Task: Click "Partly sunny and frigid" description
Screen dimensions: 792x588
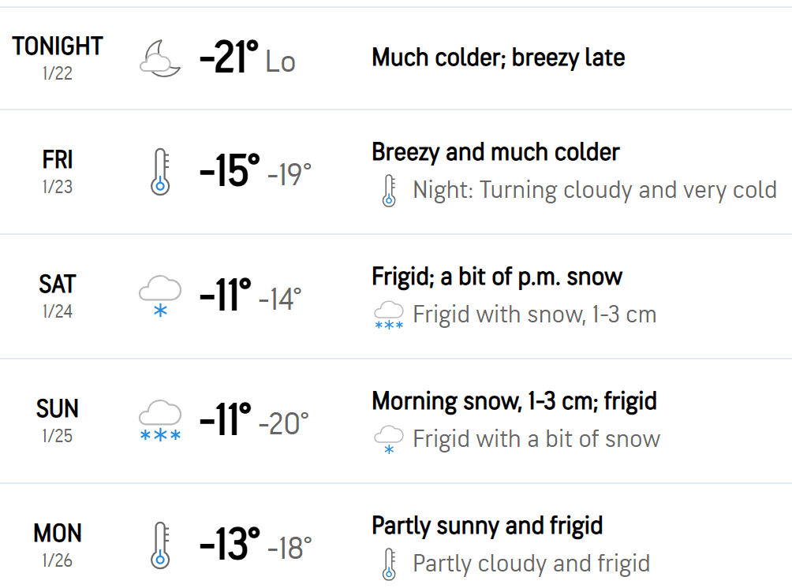Action: pos(487,526)
